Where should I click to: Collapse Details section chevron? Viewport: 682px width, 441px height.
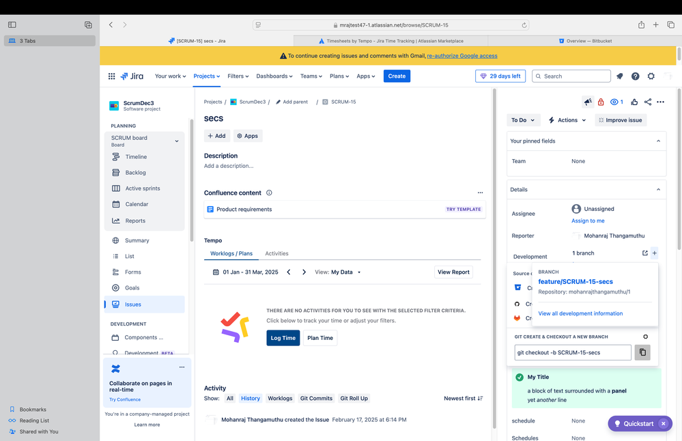click(x=658, y=190)
